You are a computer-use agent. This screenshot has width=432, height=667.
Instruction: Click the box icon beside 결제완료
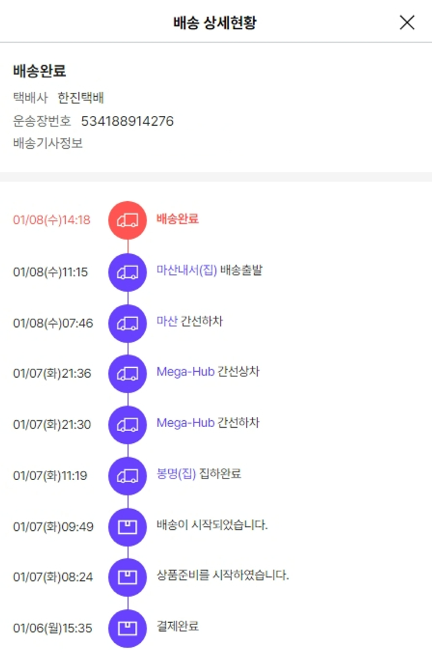pyautogui.click(x=127, y=628)
